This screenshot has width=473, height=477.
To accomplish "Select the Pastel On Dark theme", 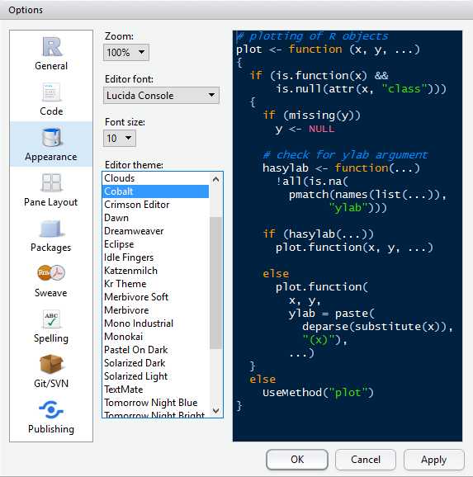I will [x=155, y=350].
